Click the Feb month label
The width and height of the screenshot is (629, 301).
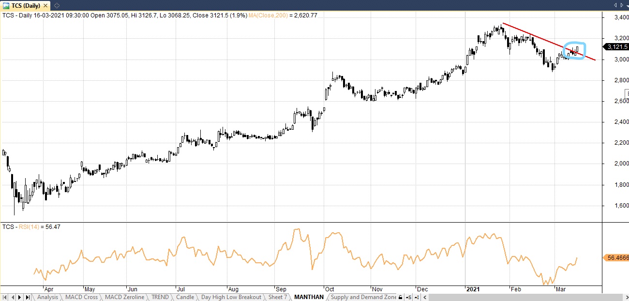coord(516,288)
